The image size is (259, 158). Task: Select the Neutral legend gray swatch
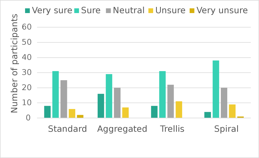[108, 11]
